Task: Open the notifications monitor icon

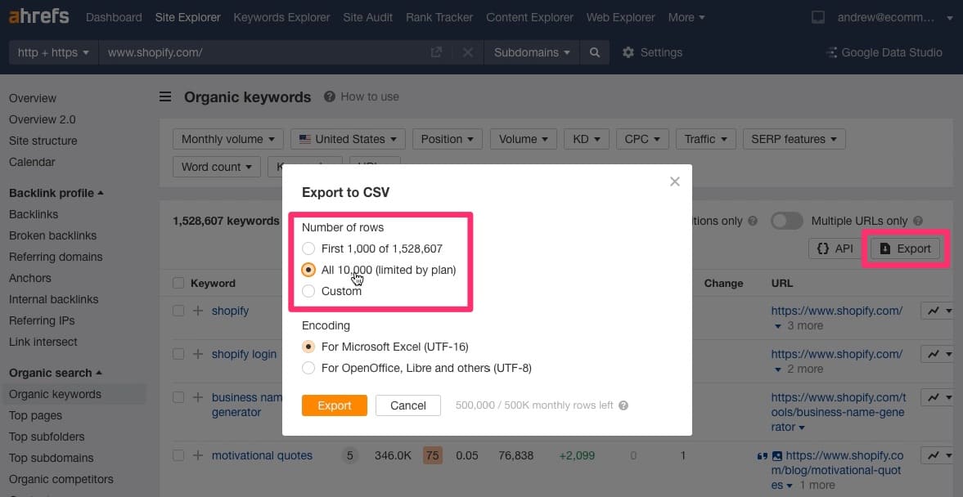Action: point(818,18)
